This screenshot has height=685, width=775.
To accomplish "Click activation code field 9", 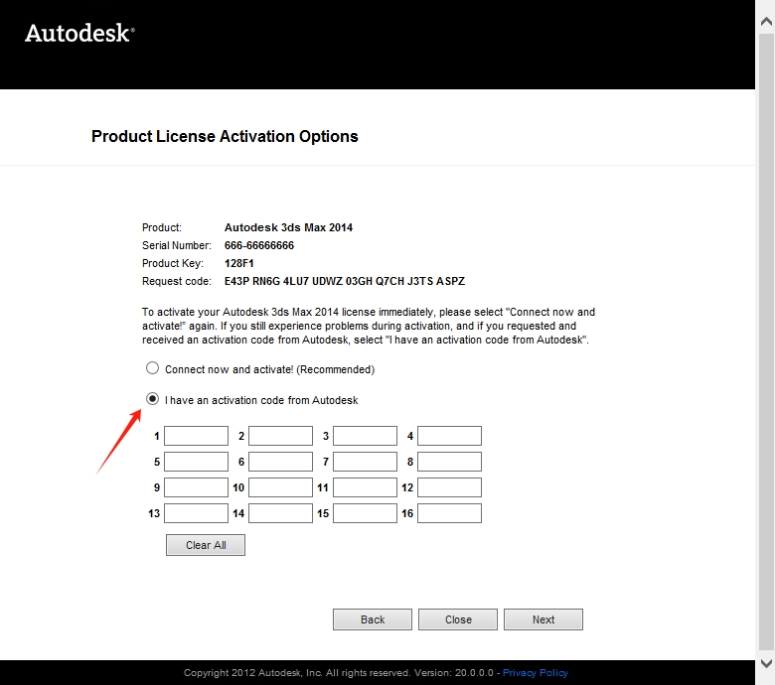I will tap(196, 487).
